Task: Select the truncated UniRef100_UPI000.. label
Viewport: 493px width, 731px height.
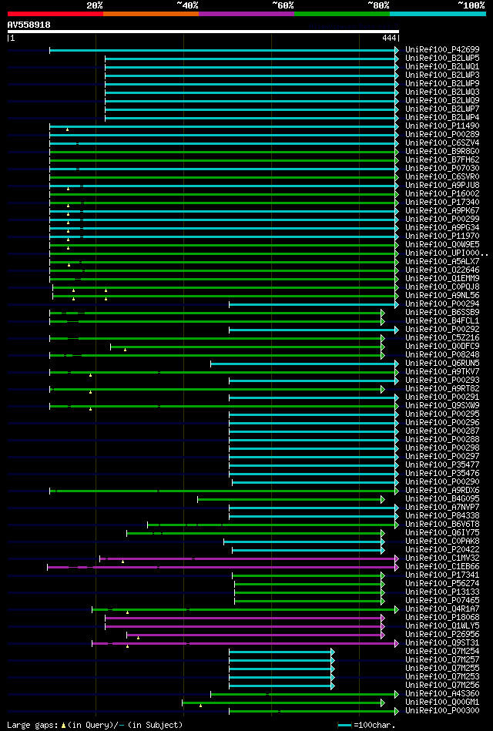Action: pos(447,253)
